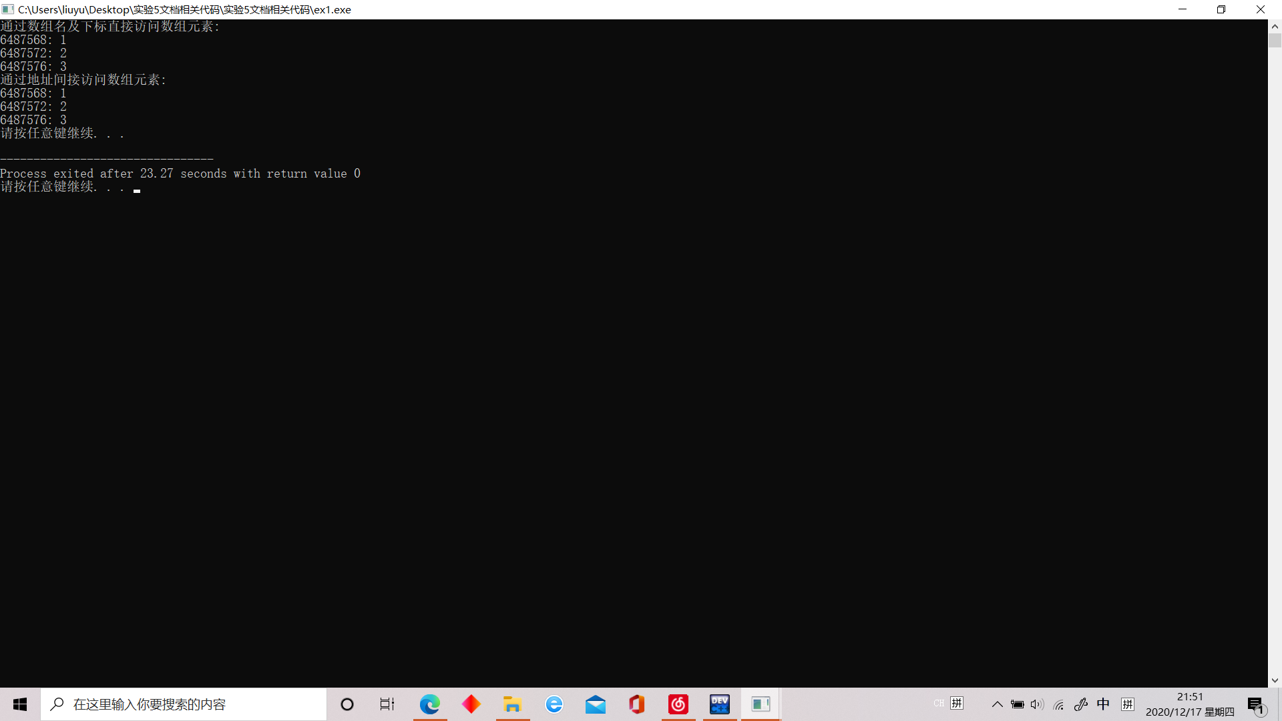Image resolution: width=1282 pixels, height=721 pixels.
Task: Open Internet Explorer taskbar icon
Action: [x=554, y=704]
